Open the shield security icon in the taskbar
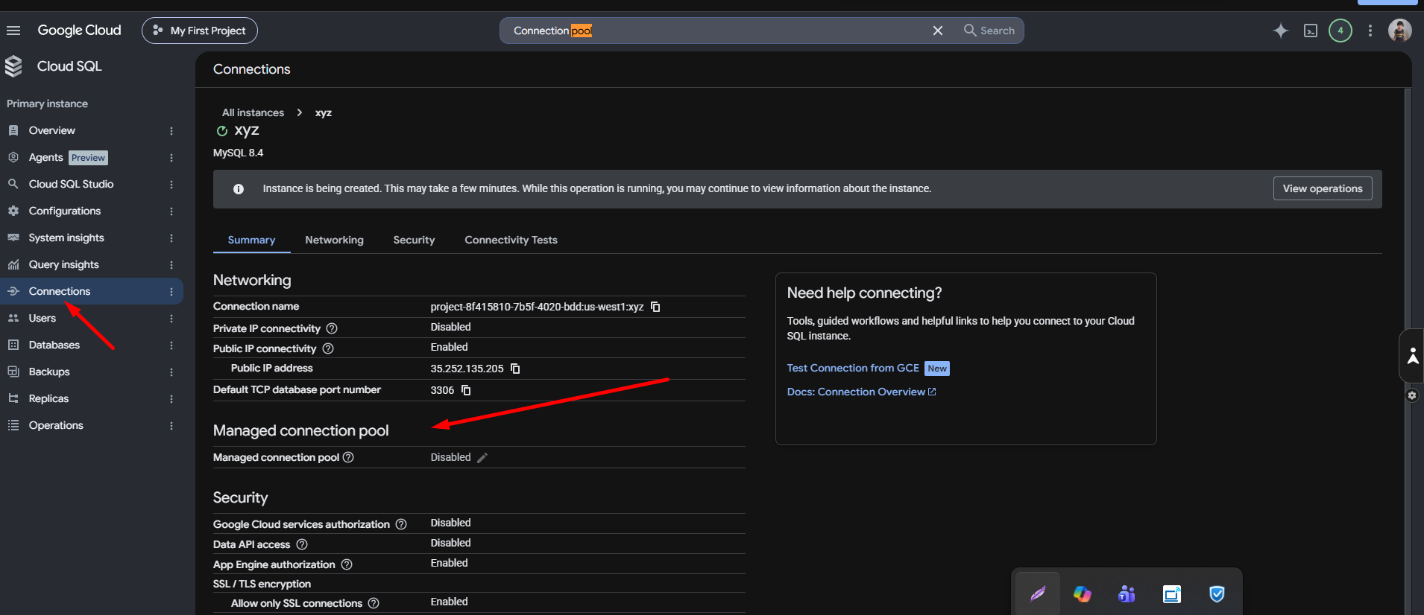Screen dimensions: 1424x615 pyautogui.click(x=1217, y=594)
